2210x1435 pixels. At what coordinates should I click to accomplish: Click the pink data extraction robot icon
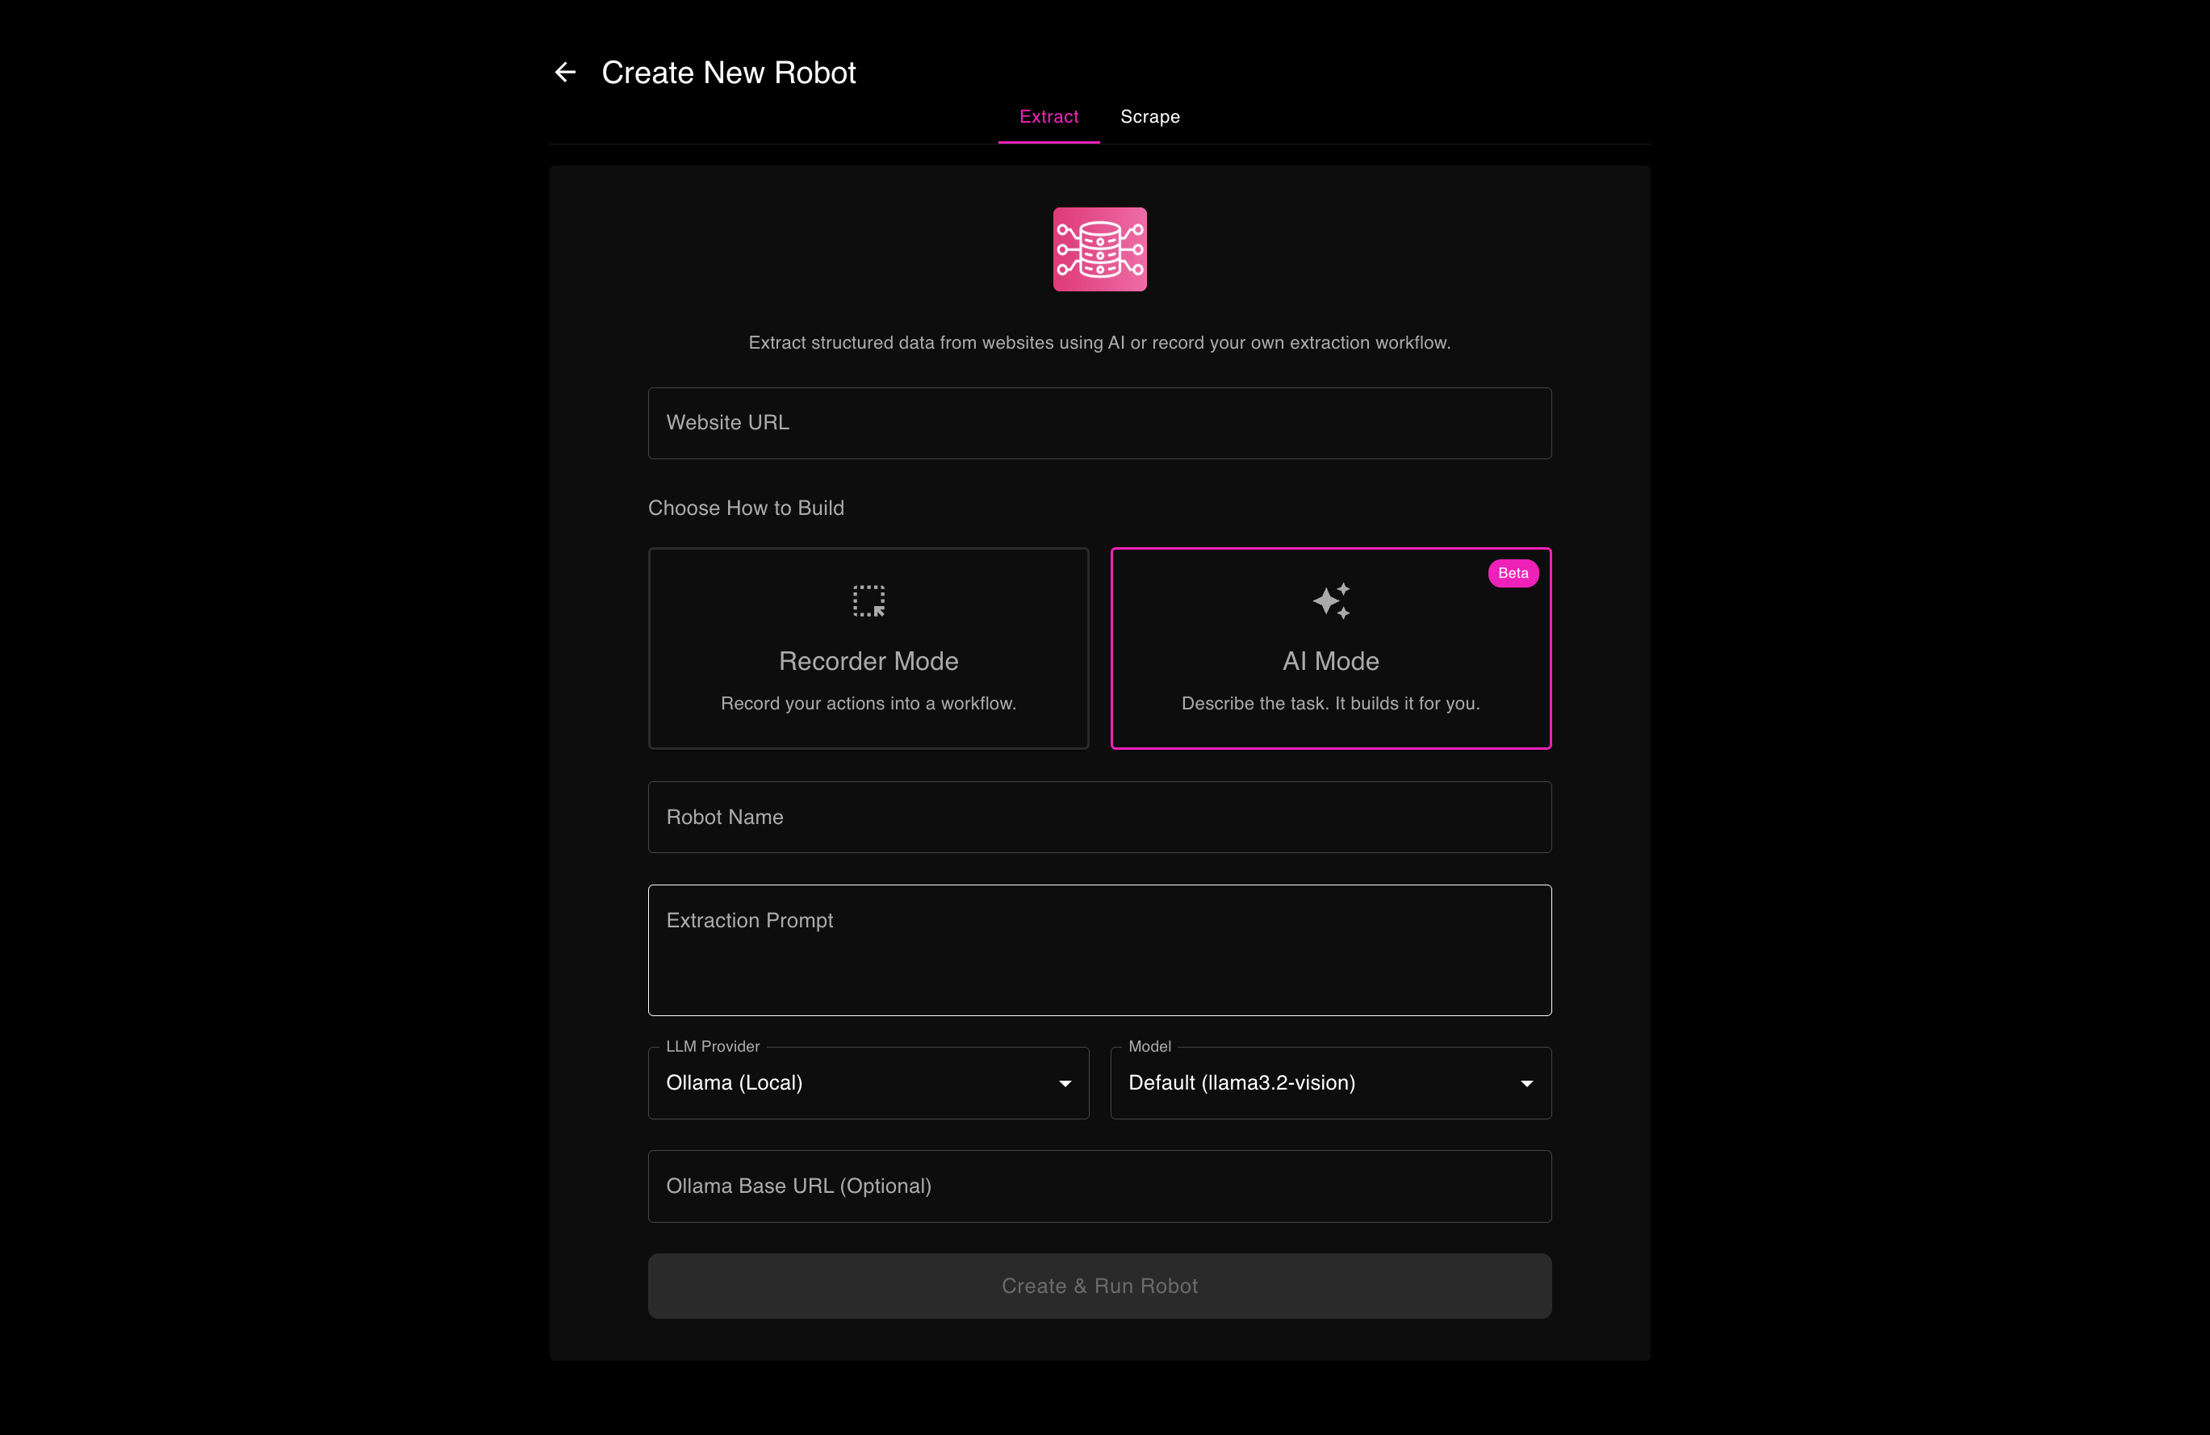point(1099,249)
